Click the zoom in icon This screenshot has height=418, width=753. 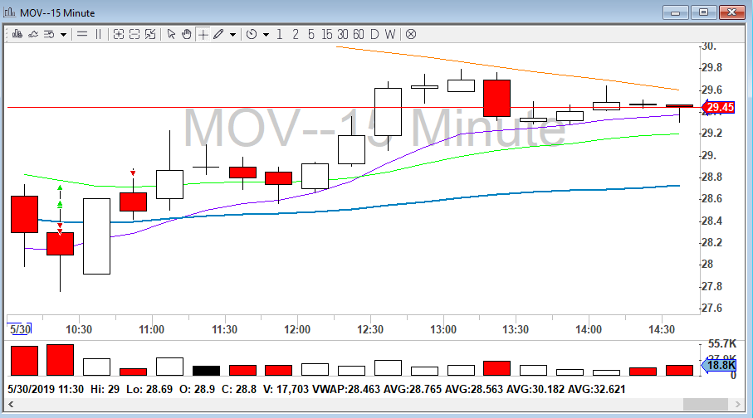pyautogui.click(x=119, y=34)
